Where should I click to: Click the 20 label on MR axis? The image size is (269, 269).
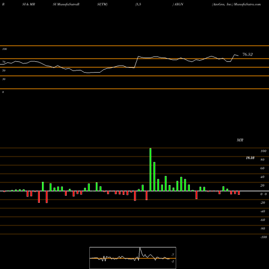pyautogui.click(x=263, y=186)
